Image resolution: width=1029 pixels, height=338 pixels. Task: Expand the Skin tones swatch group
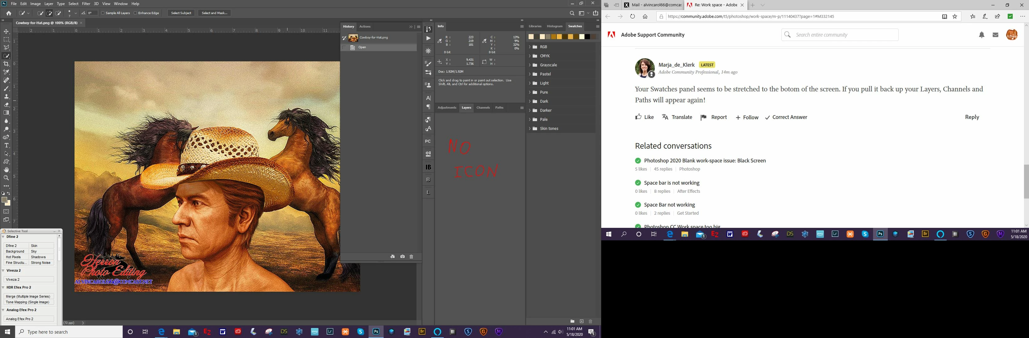(x=530, y=129)
